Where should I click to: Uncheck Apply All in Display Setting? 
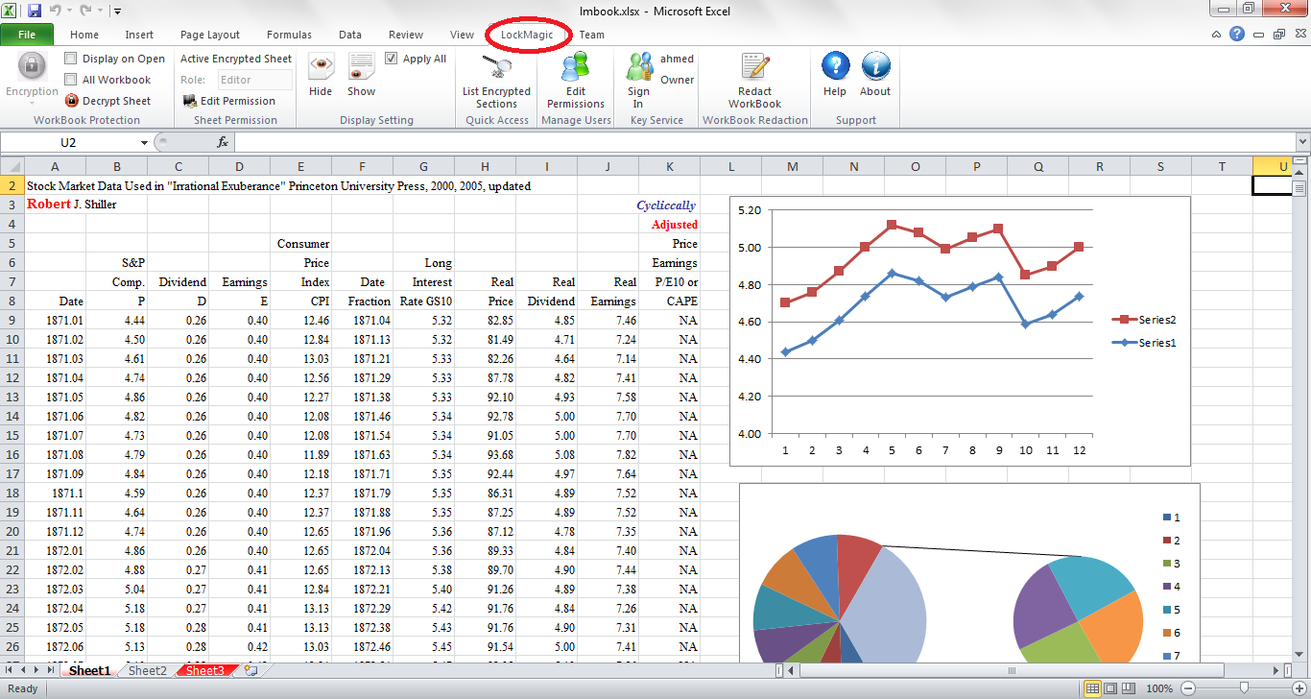pos(392,58)
